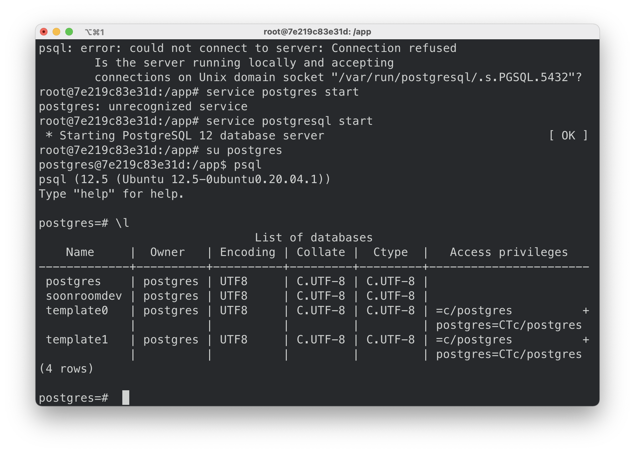Click the [ OK ] status indicator
The image size is (635, 453).
point(568,136)
